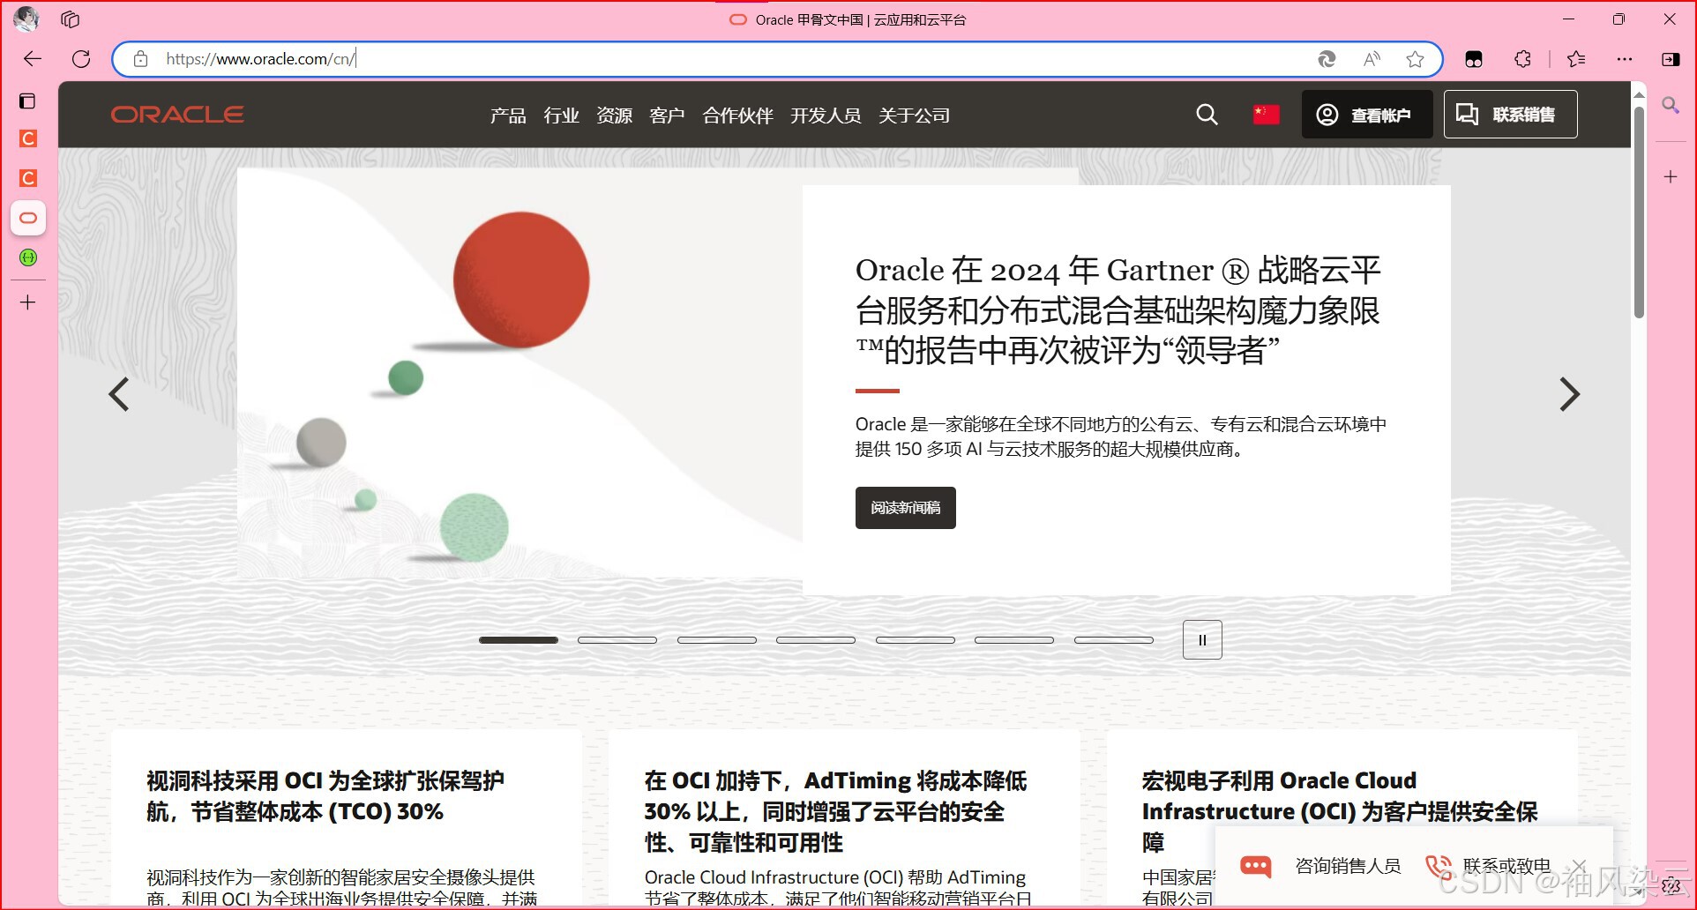
Task: Add page to favorites with star icon
Action: coord(1416,59)
